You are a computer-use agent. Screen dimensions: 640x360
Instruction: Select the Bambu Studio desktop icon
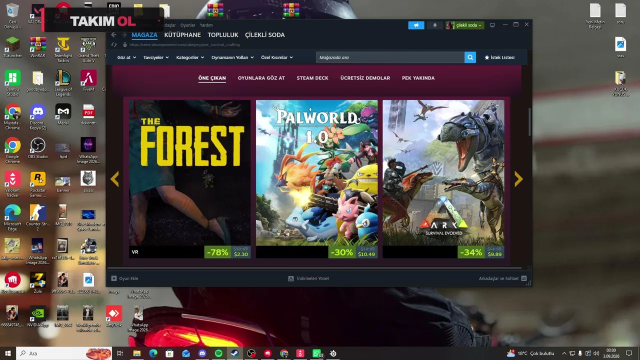point(12,83)
